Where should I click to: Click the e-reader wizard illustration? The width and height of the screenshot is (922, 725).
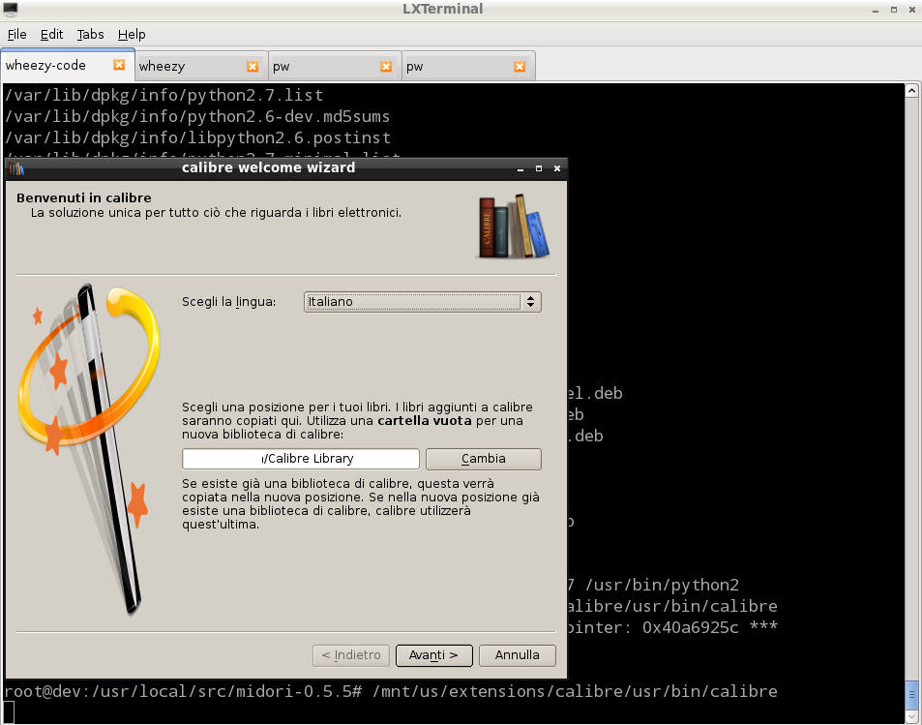click(88, 450)
